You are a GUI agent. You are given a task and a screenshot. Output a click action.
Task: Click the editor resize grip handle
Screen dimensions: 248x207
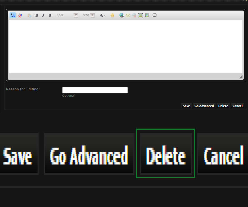(241, 77)
